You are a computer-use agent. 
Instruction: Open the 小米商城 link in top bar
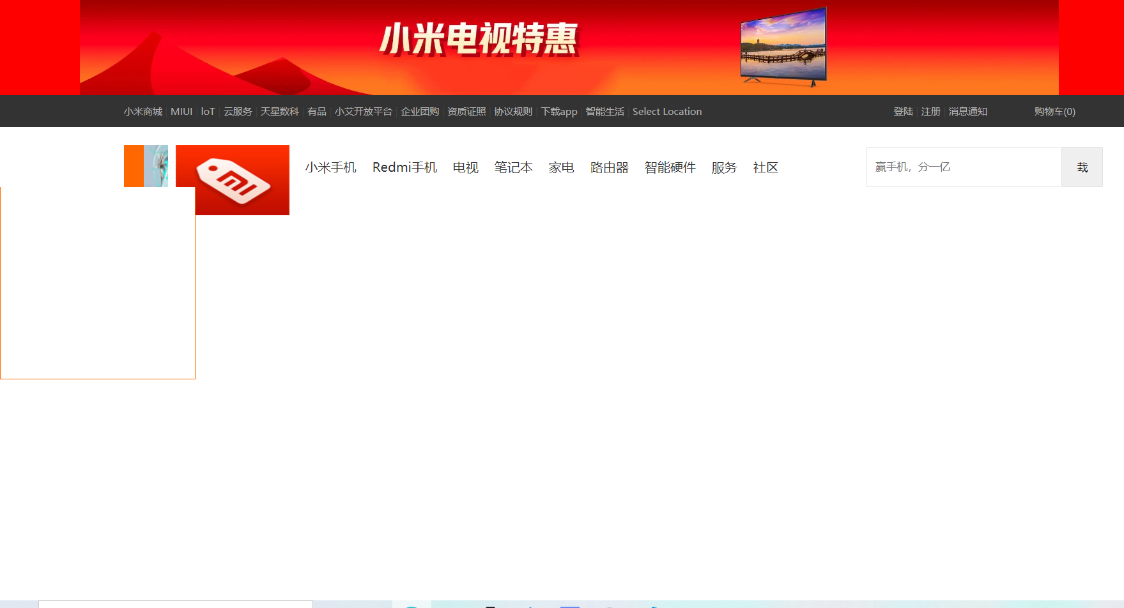[143, 112]
